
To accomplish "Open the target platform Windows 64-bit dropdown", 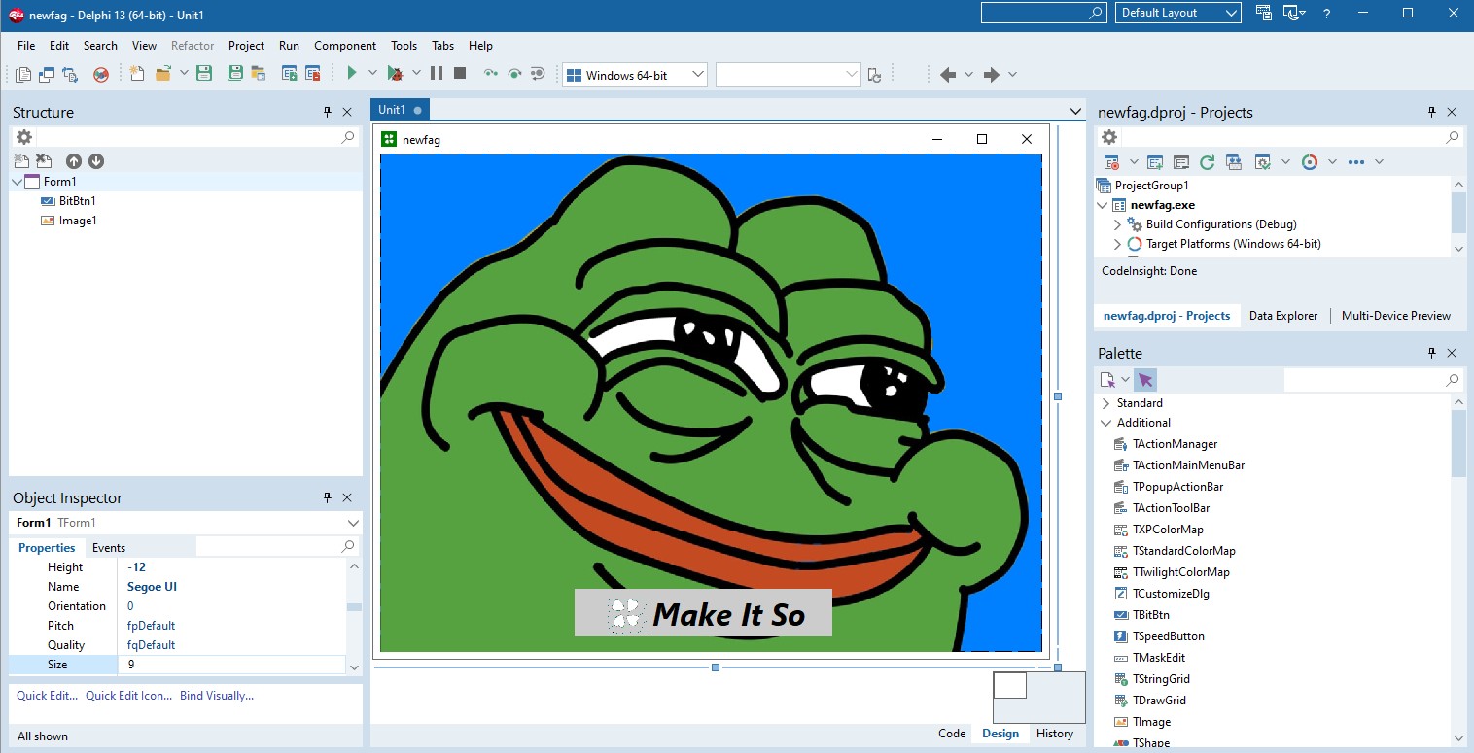I will coord(698,75).
